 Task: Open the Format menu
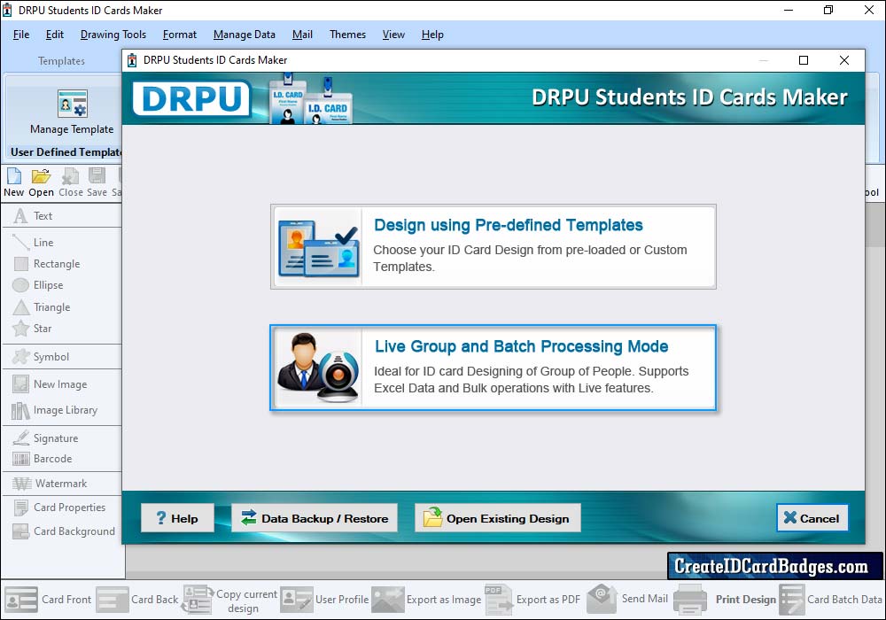coord(180,35)
